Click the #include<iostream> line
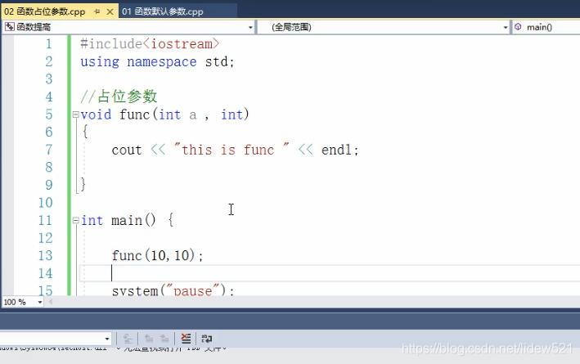Viewport: 580px width, 364px height. pos(150,44)
